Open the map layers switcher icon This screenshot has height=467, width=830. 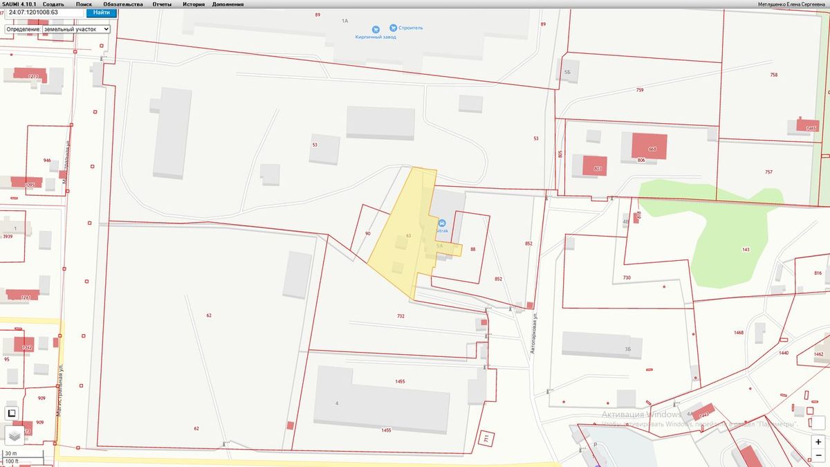14,435
